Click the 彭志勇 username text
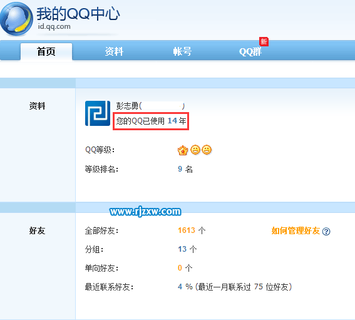 (x=127, y=106)
